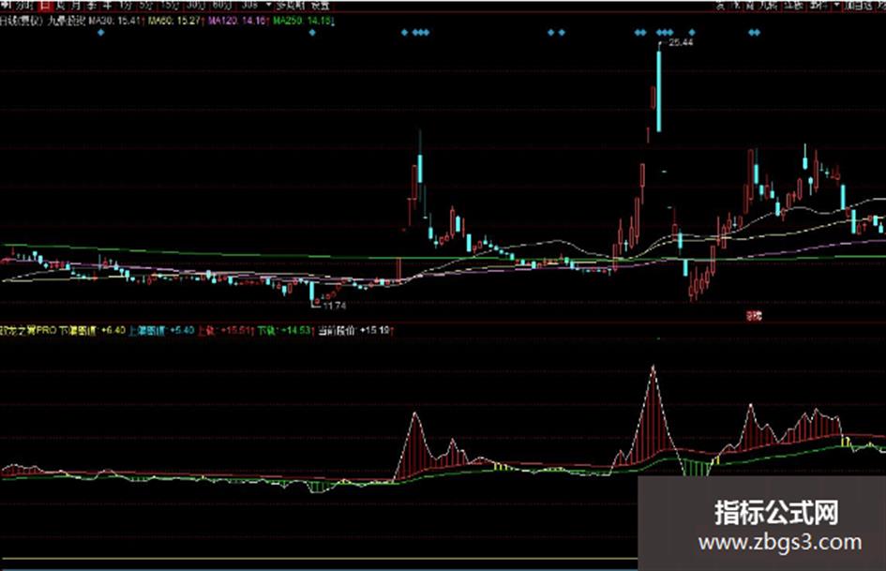Click the tall cyan candle at the 25.44 peak

659,90
